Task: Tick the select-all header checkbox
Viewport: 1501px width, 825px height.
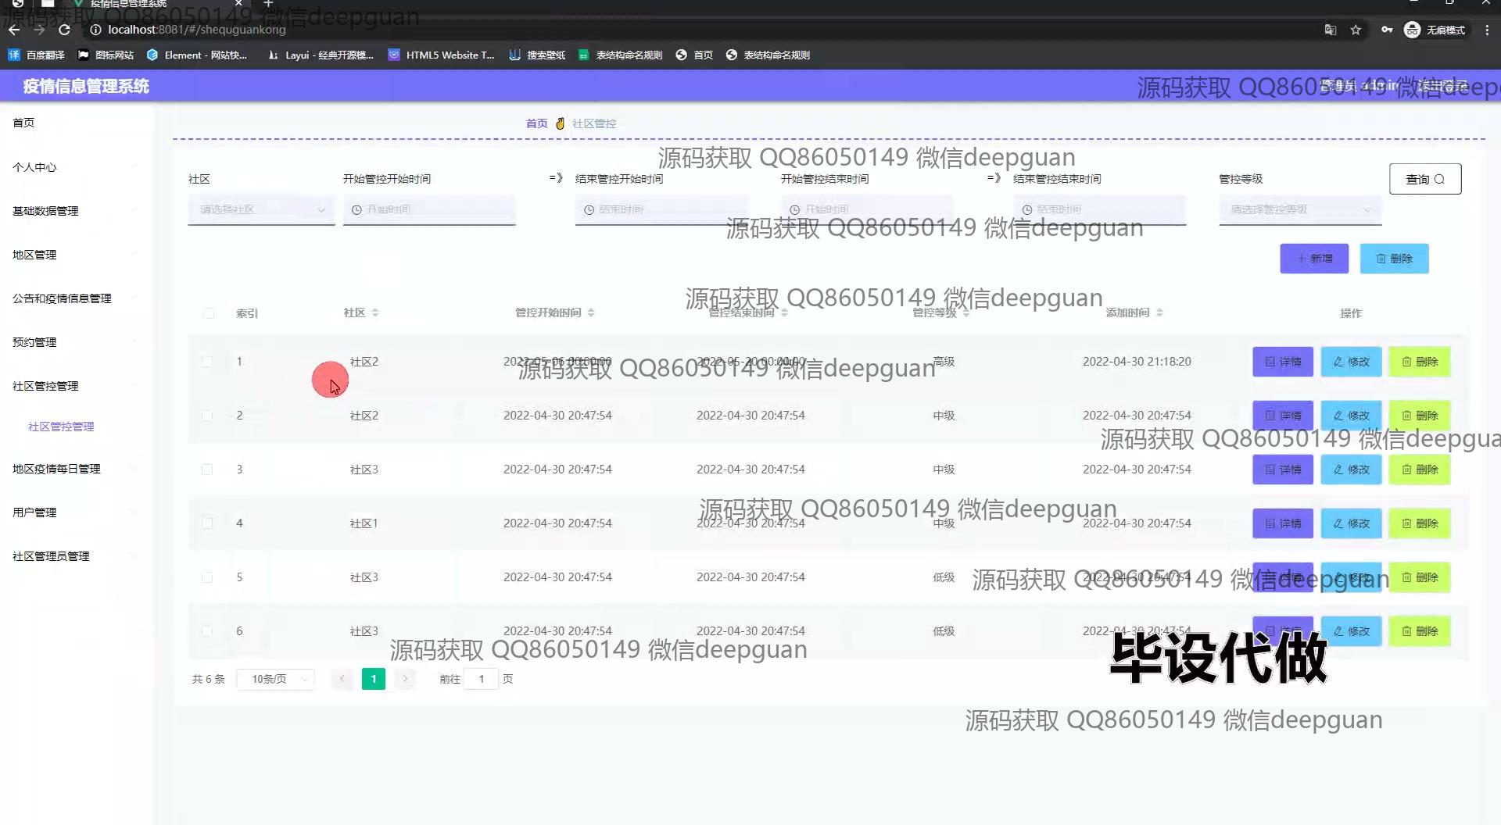Action: coord(208,313)
